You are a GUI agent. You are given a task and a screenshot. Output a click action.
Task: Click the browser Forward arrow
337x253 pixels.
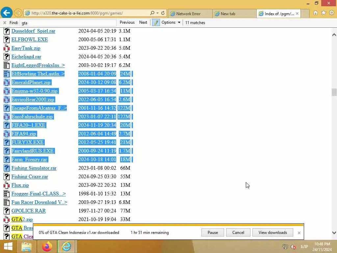[x=18, y=13]
